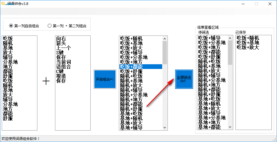277x142 pixels.
Task: Select 上一个 in the second column list
Action: pyautogui.click(x=63, y=48)
